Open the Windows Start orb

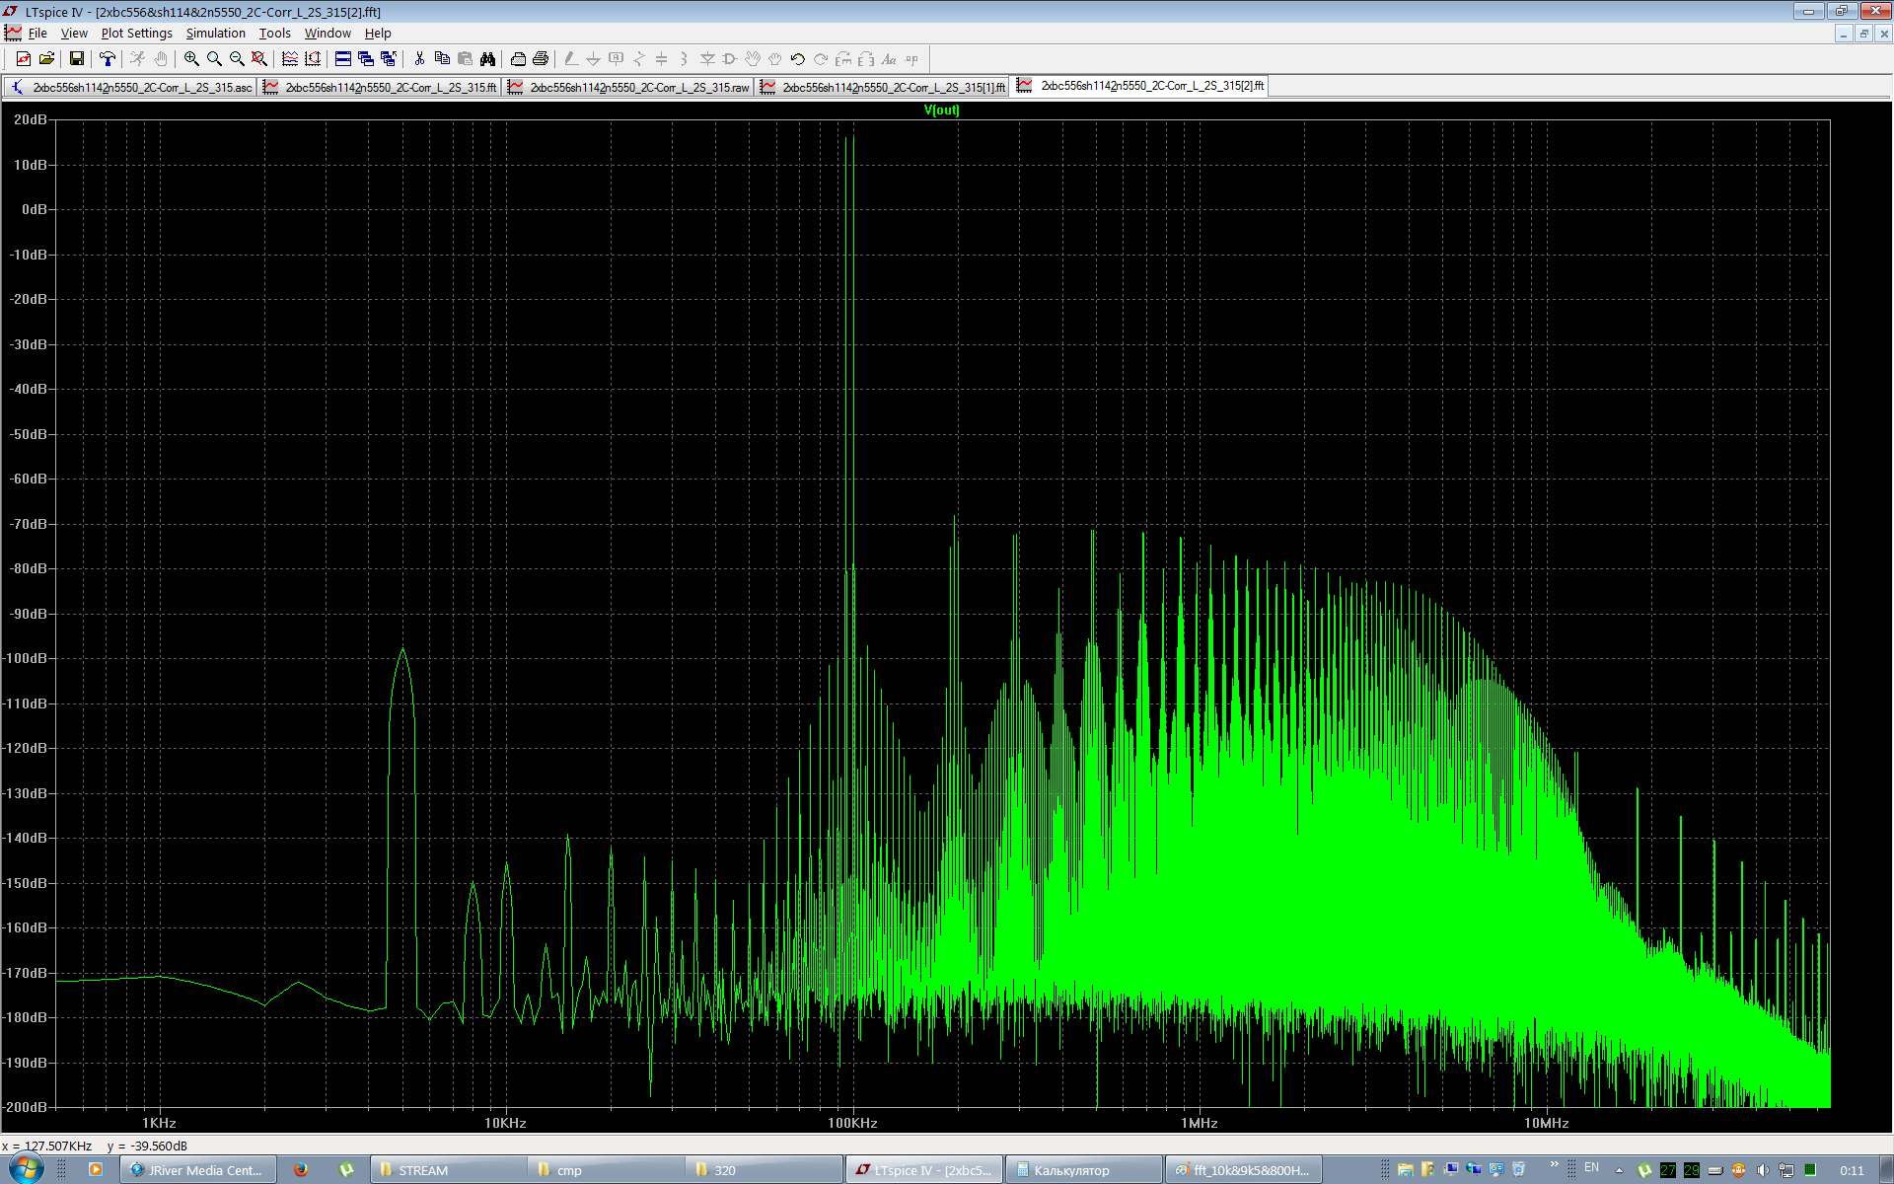[26, 1170]
